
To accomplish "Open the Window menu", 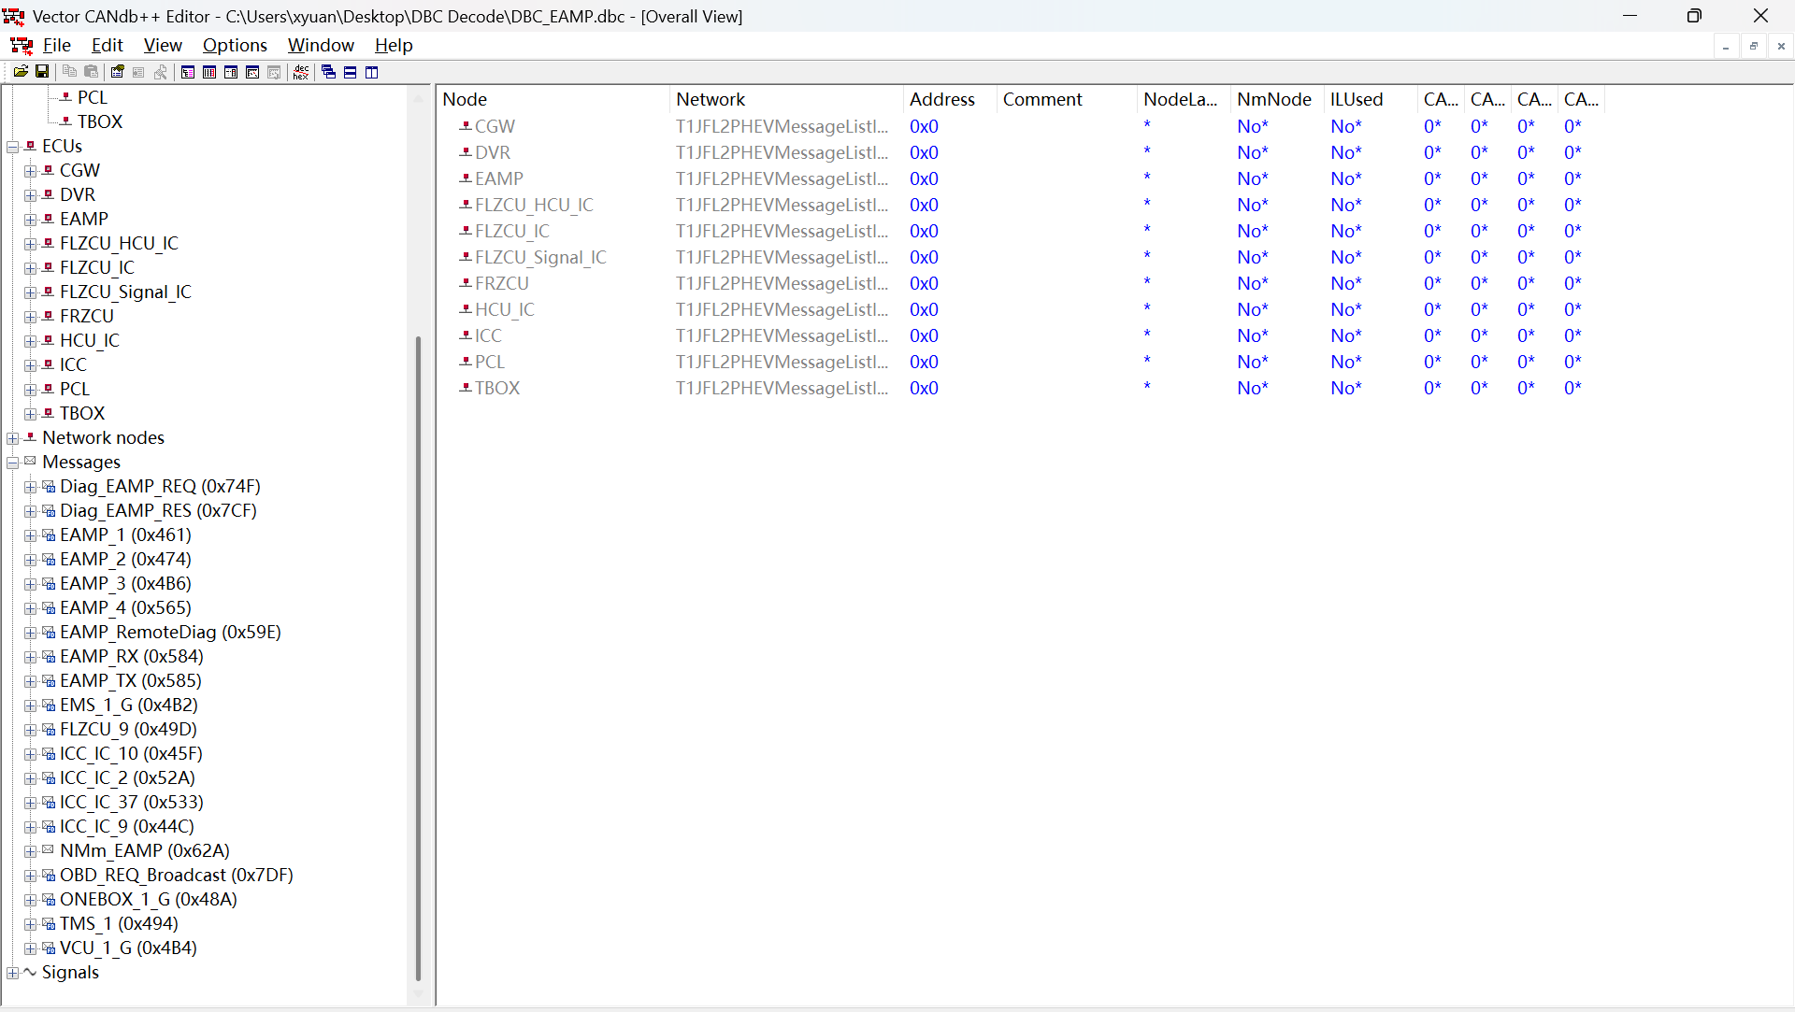I will pos(321,45).
